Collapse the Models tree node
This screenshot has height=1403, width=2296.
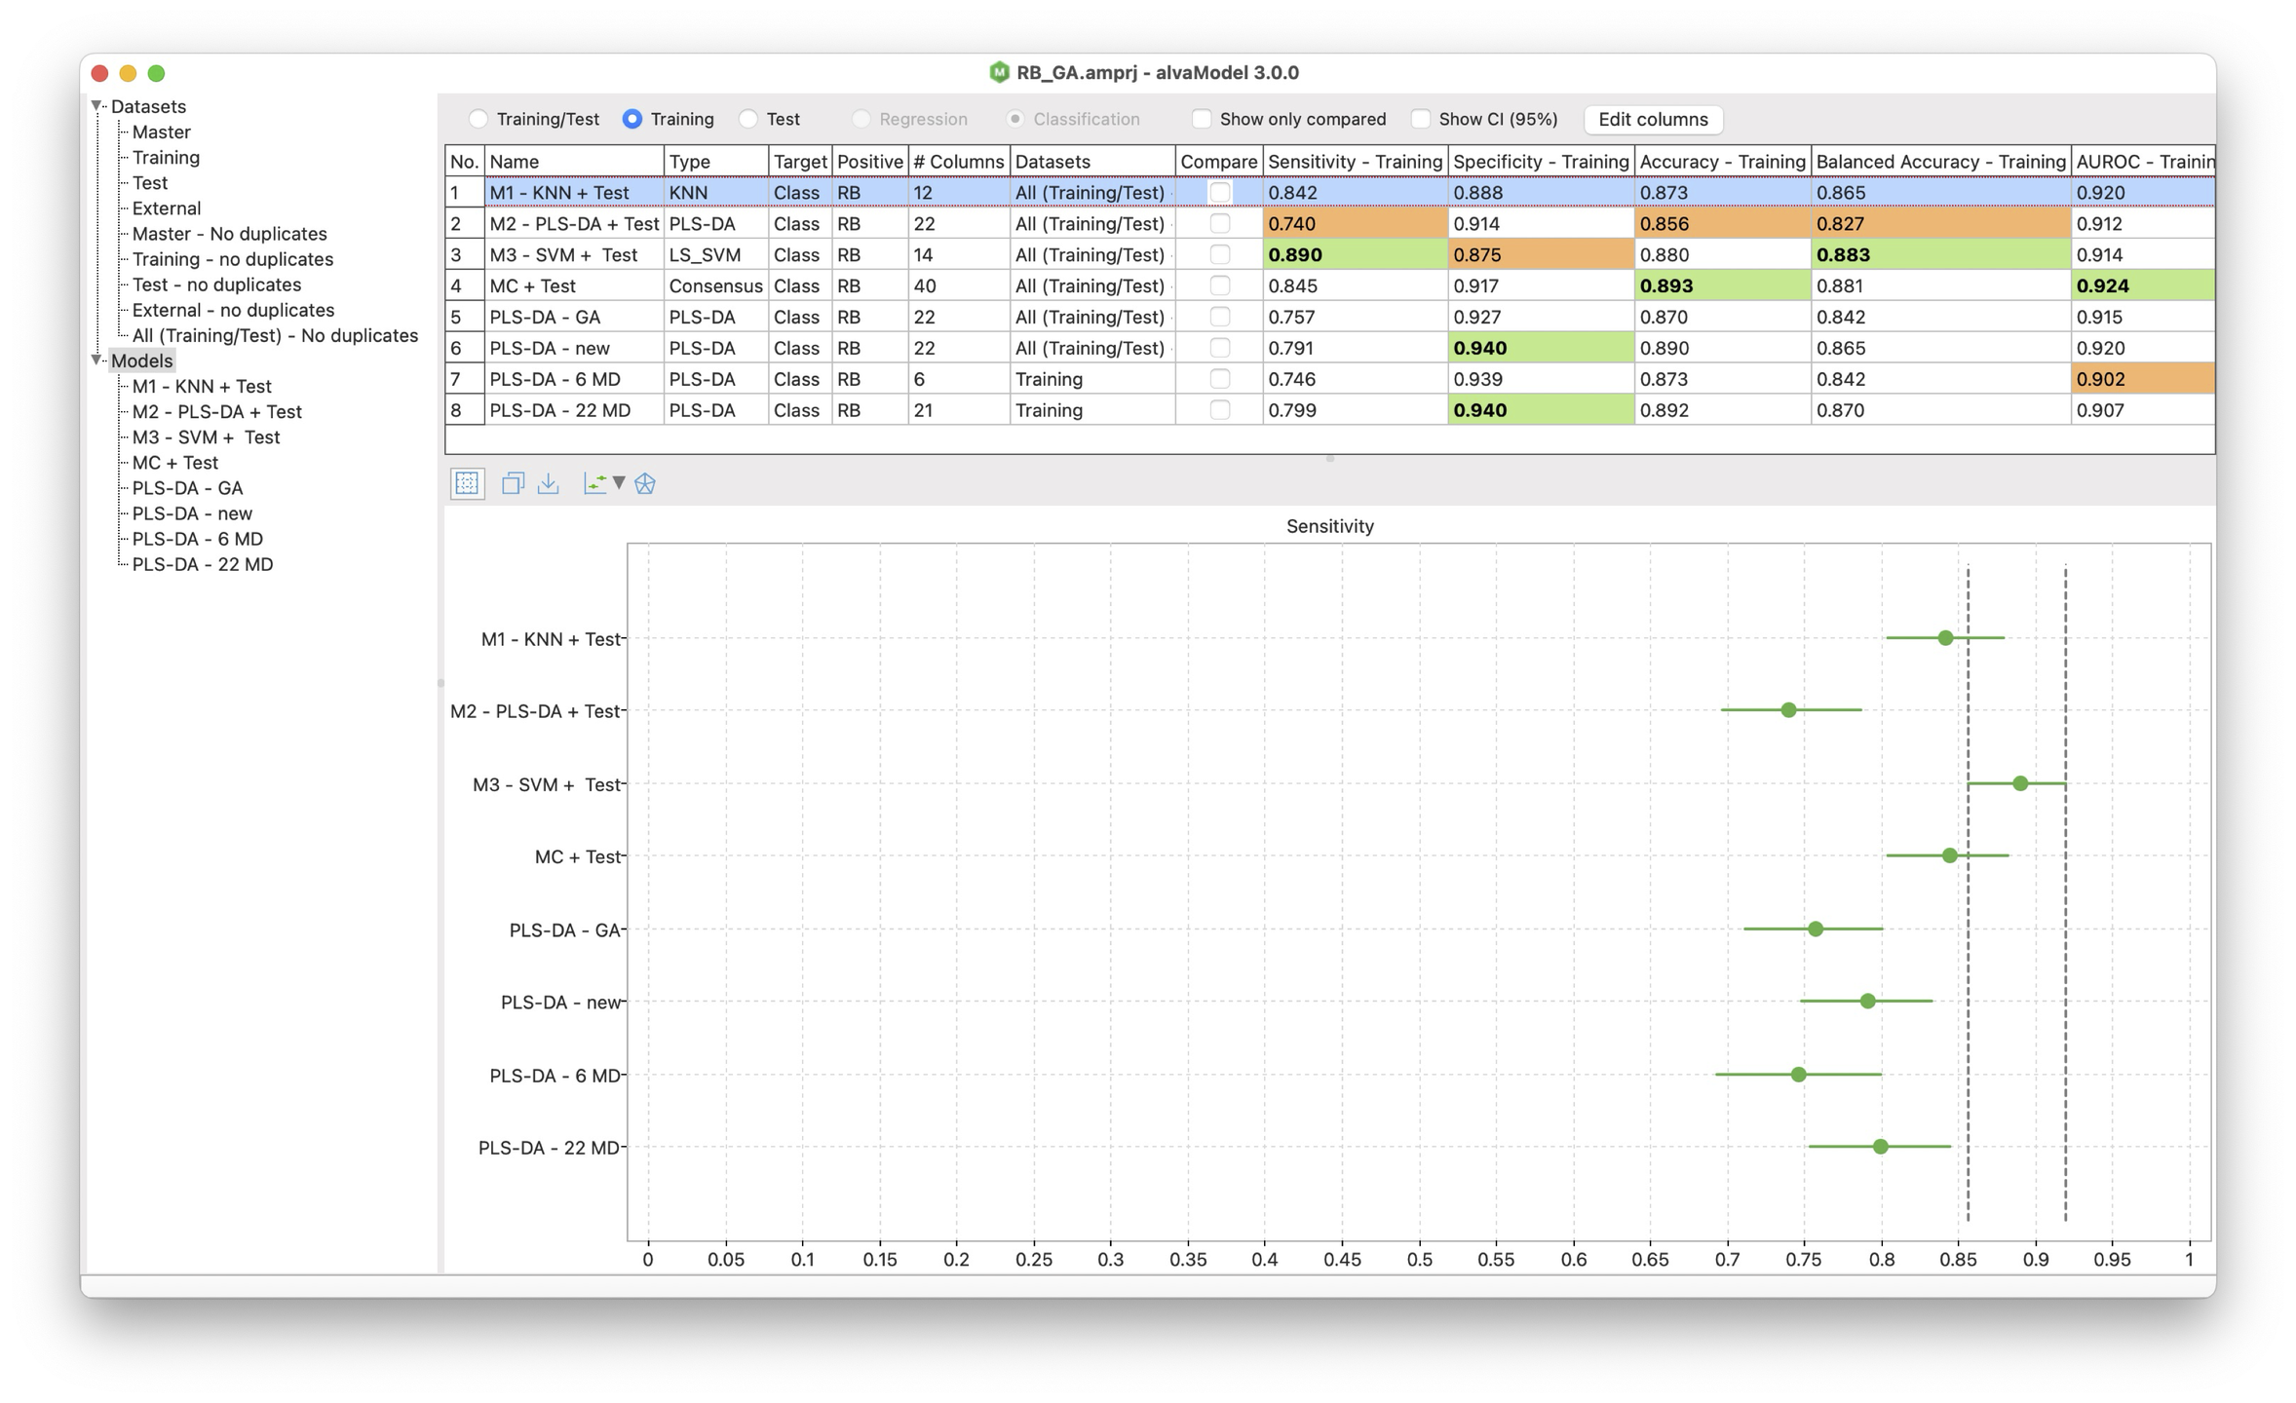pos(96,360)
